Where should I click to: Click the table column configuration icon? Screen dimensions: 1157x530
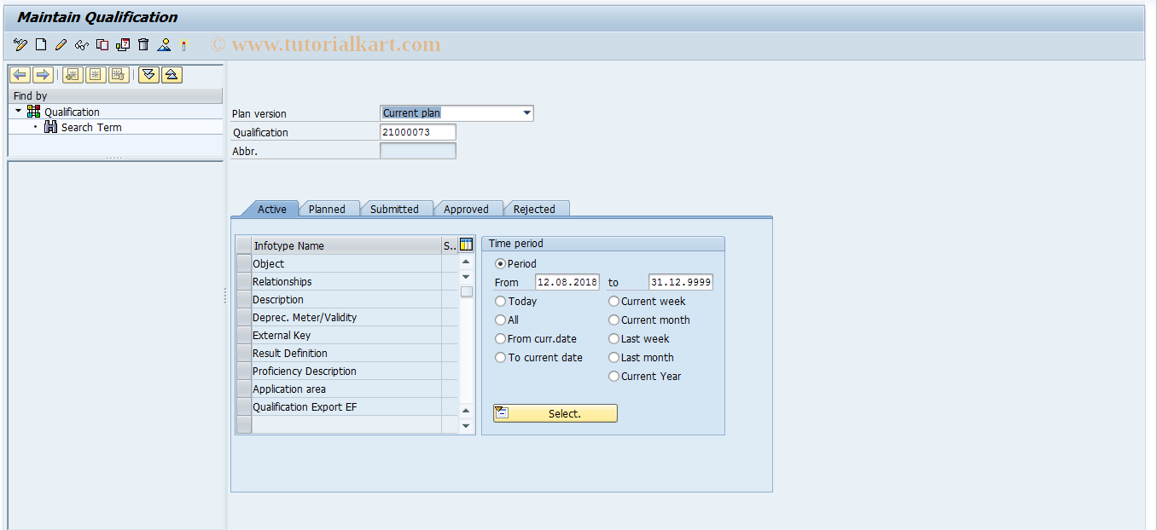(x=466, y=245)
